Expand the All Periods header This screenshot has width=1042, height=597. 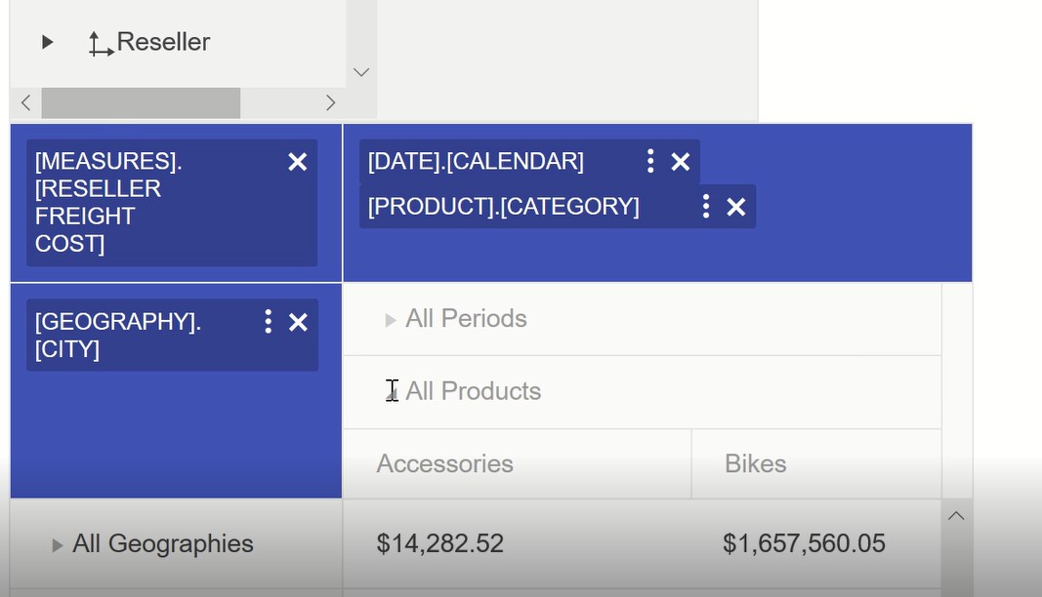(391, 320)
